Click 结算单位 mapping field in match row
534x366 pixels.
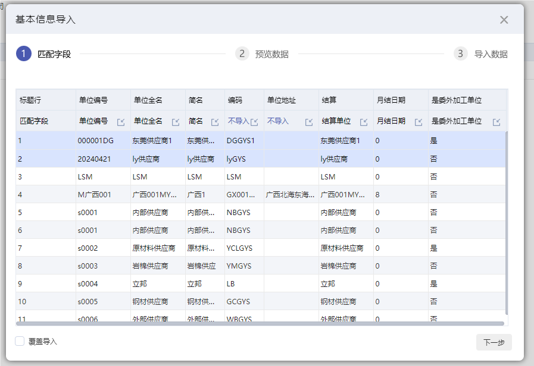coord(336,121)
